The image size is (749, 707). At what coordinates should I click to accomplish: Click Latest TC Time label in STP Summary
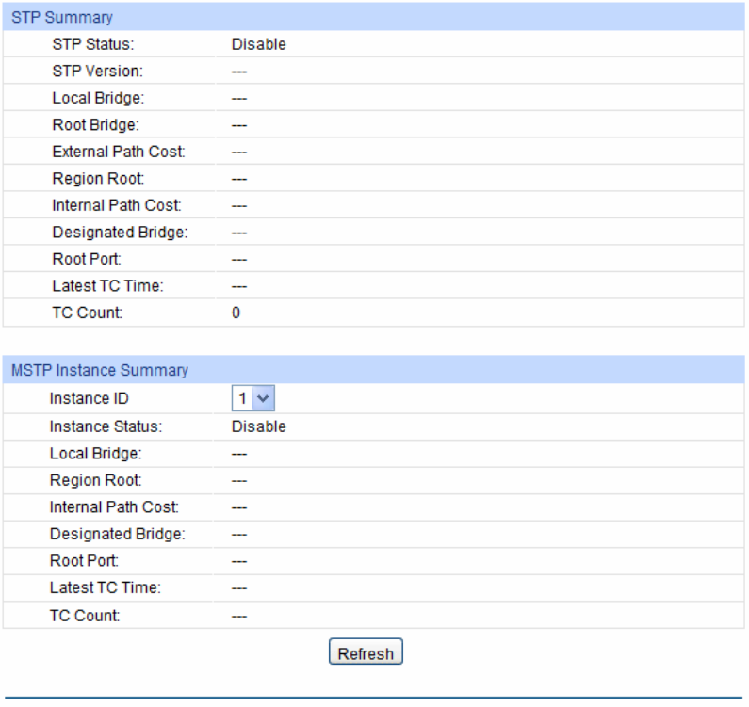pyautogui.click(x=107, y=286)
